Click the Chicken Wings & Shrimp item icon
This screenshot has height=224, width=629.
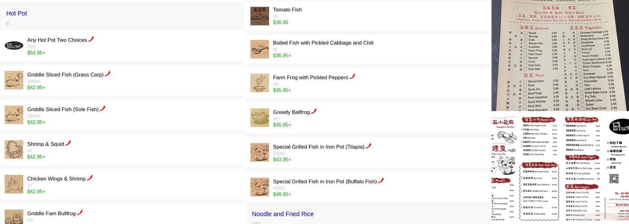pos(14,184)
